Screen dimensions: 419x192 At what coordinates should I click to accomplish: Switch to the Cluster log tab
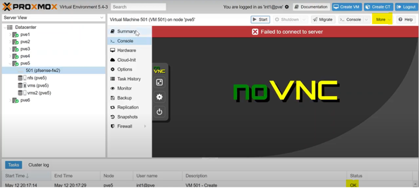click(x=39, y=165)
